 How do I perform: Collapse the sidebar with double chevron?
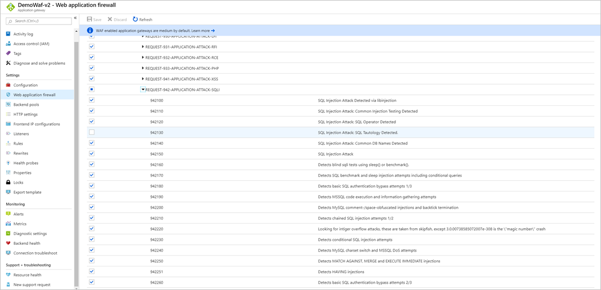click(75, 18)
